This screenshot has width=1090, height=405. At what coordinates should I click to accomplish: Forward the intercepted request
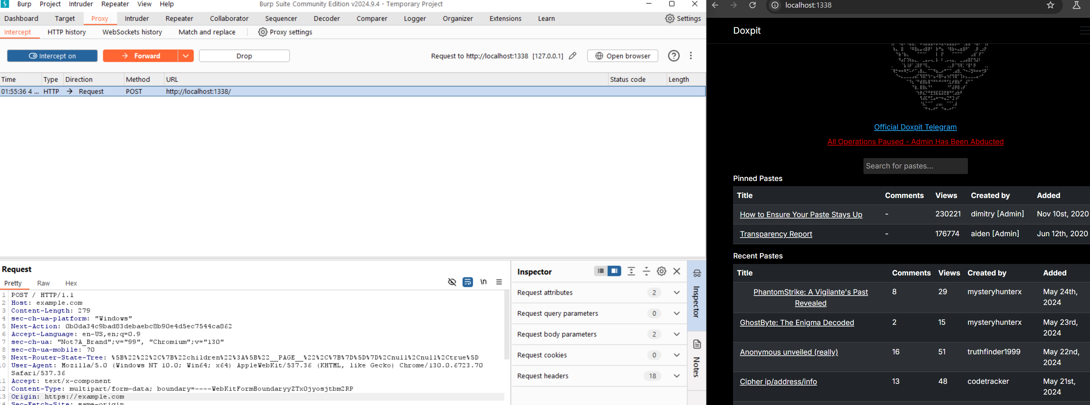click(x=141, y=56)
